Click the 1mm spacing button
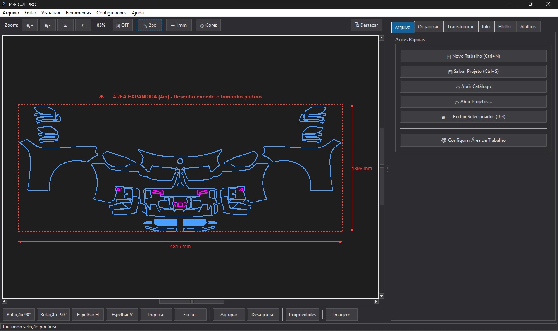 (179, 25)
